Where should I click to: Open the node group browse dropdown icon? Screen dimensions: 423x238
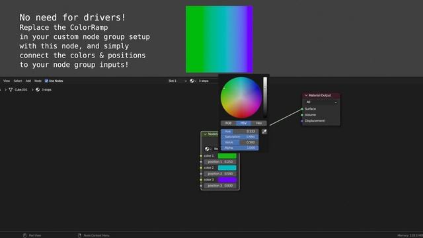click(x=208, y=149)
